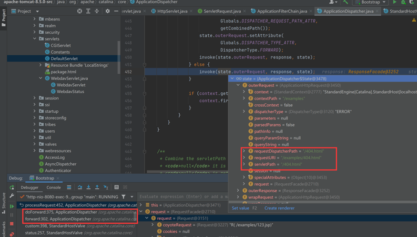
Task: Click the Stop debug red square
Action: [x=12, y=224]
